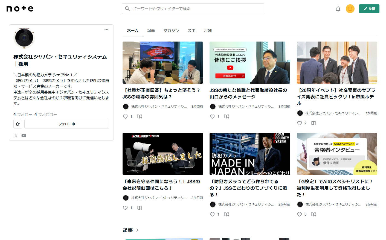Open the profile card three-dot menu
Screen dimensions: 386x240
pos(106,30)
